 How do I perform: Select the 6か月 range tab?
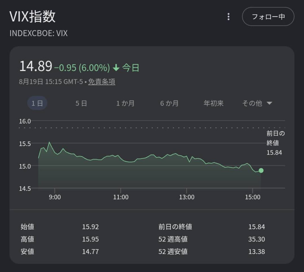pos(169,103)
